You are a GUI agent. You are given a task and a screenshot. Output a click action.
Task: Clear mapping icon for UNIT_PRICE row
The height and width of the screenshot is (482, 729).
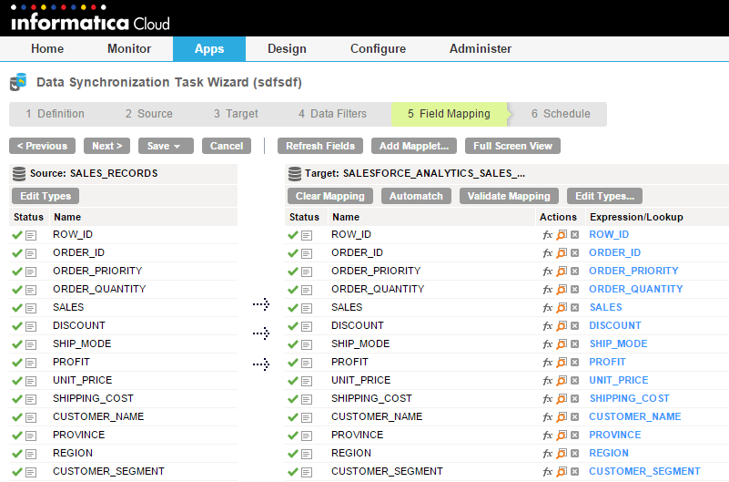(x=574, y=381)
